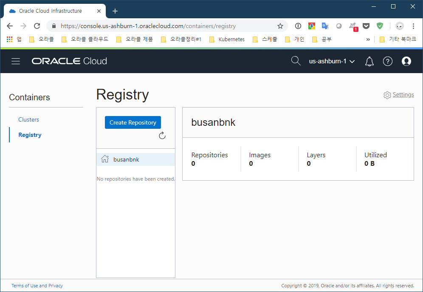Refresh the repository list with the reload icon
Image resolution: width=423 pixels, height=292 pixels.
pyautogui.click(x=162, y=136)
